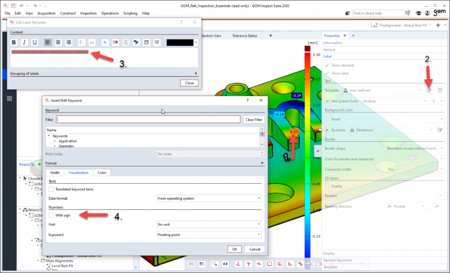The height and width of the screenshot is (273, 450).
Task: Insert a formula with the fx icon
Action: (105, 42)
